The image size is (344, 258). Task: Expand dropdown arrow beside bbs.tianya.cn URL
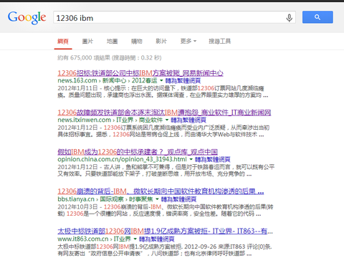(x=157, y=199)
